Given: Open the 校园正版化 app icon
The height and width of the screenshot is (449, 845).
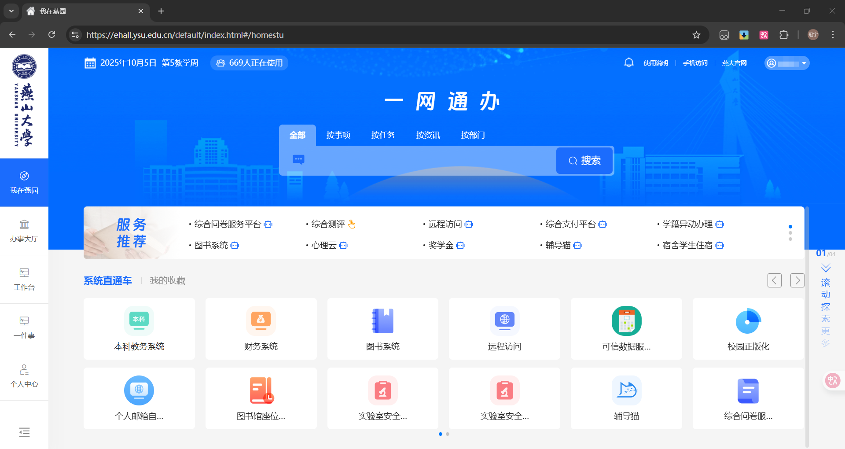Looking at the screenshot, I should tap(748, 328).
